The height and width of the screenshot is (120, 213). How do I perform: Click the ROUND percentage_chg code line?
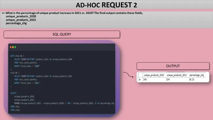point(64,103)
